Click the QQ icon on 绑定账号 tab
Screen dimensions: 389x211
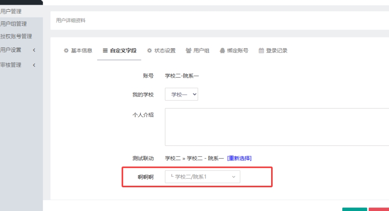222,51
